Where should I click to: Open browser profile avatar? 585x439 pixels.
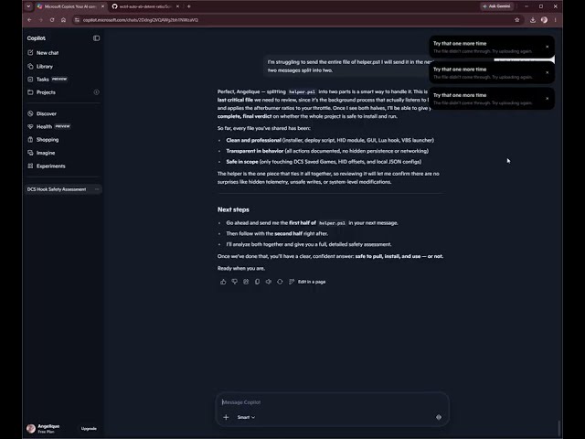545,20
